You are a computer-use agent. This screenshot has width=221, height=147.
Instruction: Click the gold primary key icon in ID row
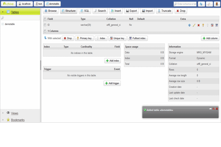coord(203,25)
